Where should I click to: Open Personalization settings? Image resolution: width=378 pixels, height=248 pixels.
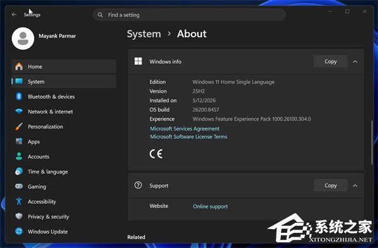point(64,126)
